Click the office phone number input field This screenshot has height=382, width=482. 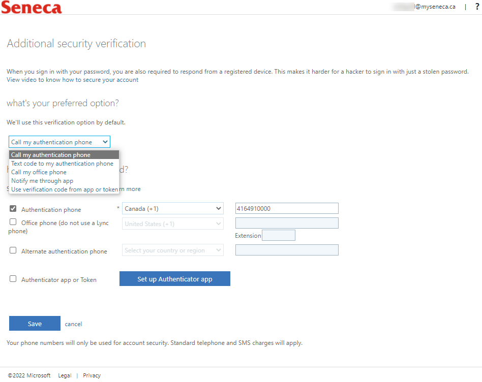pyautogui.click(x=287, y=223)
